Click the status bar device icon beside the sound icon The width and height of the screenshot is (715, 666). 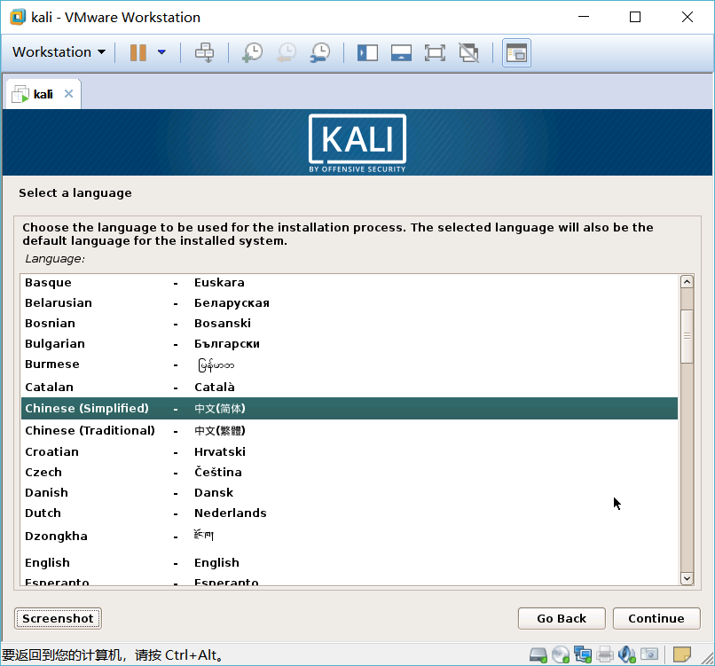pos(649,654)
